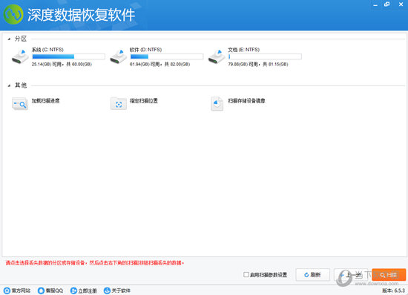Open the 扫描存储设备镜像 file icon
This screenshot has width=408, height=295.
(217, 104)
